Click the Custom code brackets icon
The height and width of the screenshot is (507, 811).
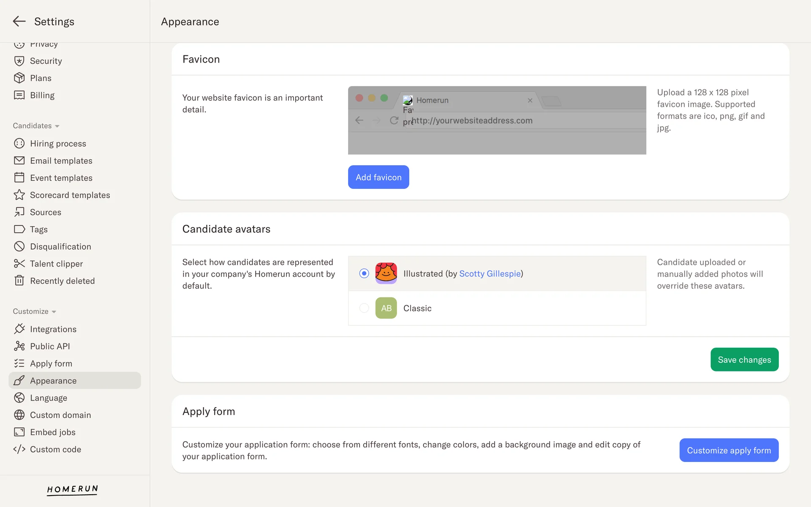coord(19,449)
